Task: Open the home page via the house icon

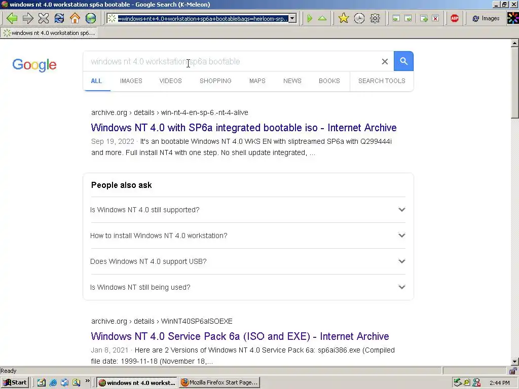Action: [75, 18]
